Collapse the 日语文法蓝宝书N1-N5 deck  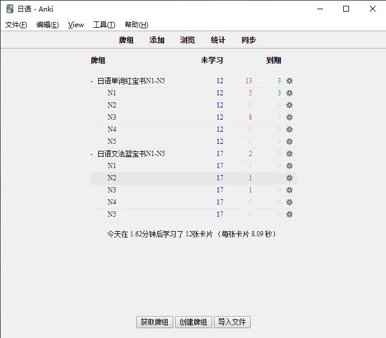coord(91,154)
